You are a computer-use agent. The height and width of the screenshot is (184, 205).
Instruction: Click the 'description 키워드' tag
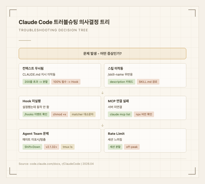[x=121, y=82]
